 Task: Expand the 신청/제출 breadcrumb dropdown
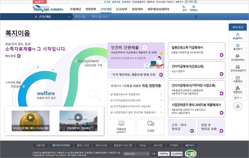[x=69, y=17]
